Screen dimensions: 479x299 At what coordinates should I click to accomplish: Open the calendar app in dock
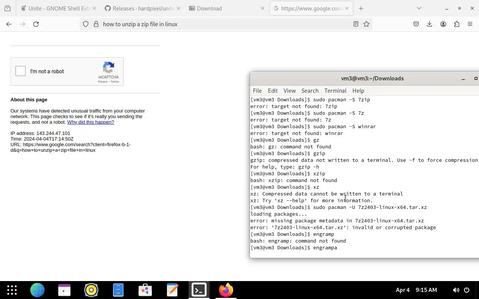[64, 290]
